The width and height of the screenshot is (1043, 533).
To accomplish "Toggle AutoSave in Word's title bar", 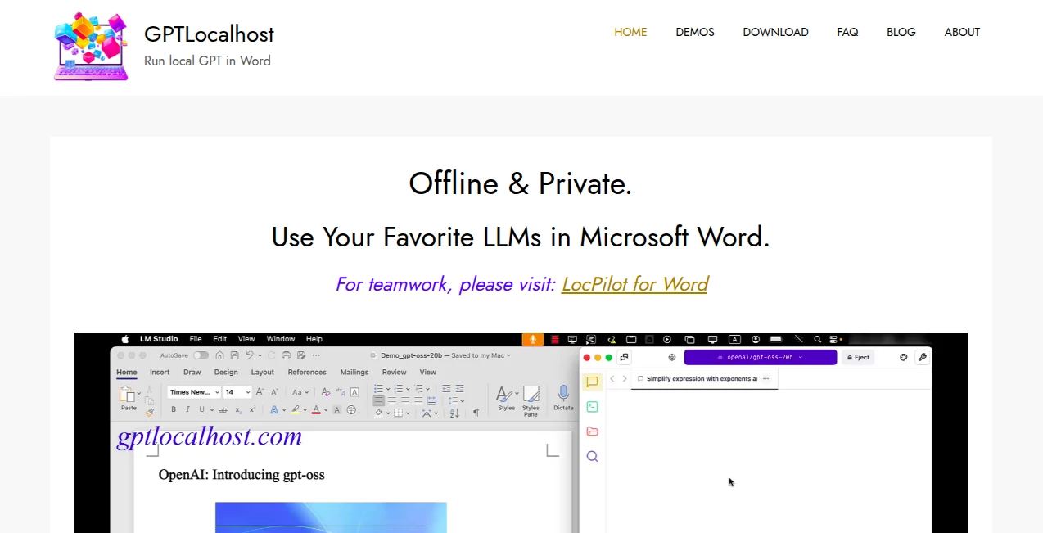I will 201,355.
